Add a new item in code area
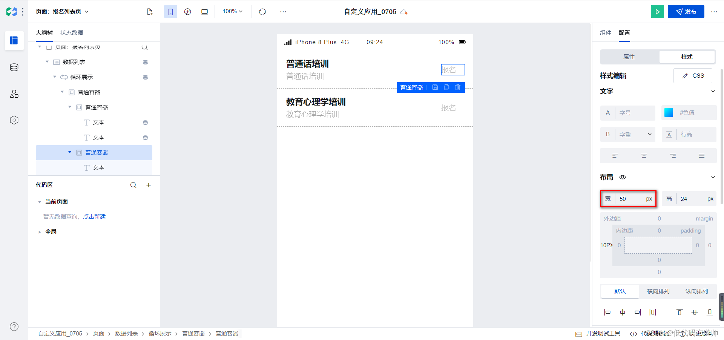Screen dimensions: 724x340 (149, 185)
